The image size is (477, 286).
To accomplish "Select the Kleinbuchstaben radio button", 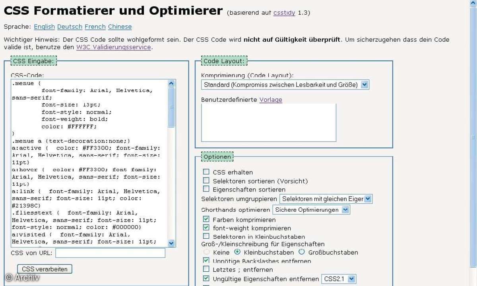I will pyautogui.click(x=237, y=252).
